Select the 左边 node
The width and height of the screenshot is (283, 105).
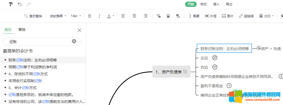point(204,58)
